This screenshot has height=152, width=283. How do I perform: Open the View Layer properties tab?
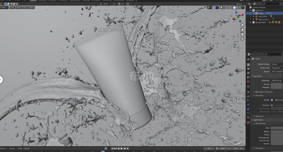coord(248,73)
